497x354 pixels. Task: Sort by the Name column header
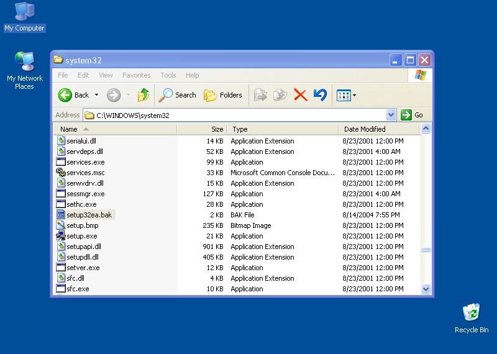point(115,129)
